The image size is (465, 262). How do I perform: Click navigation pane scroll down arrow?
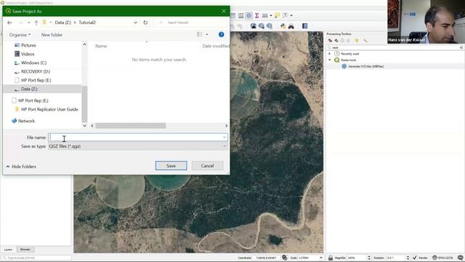pos(84,126)
